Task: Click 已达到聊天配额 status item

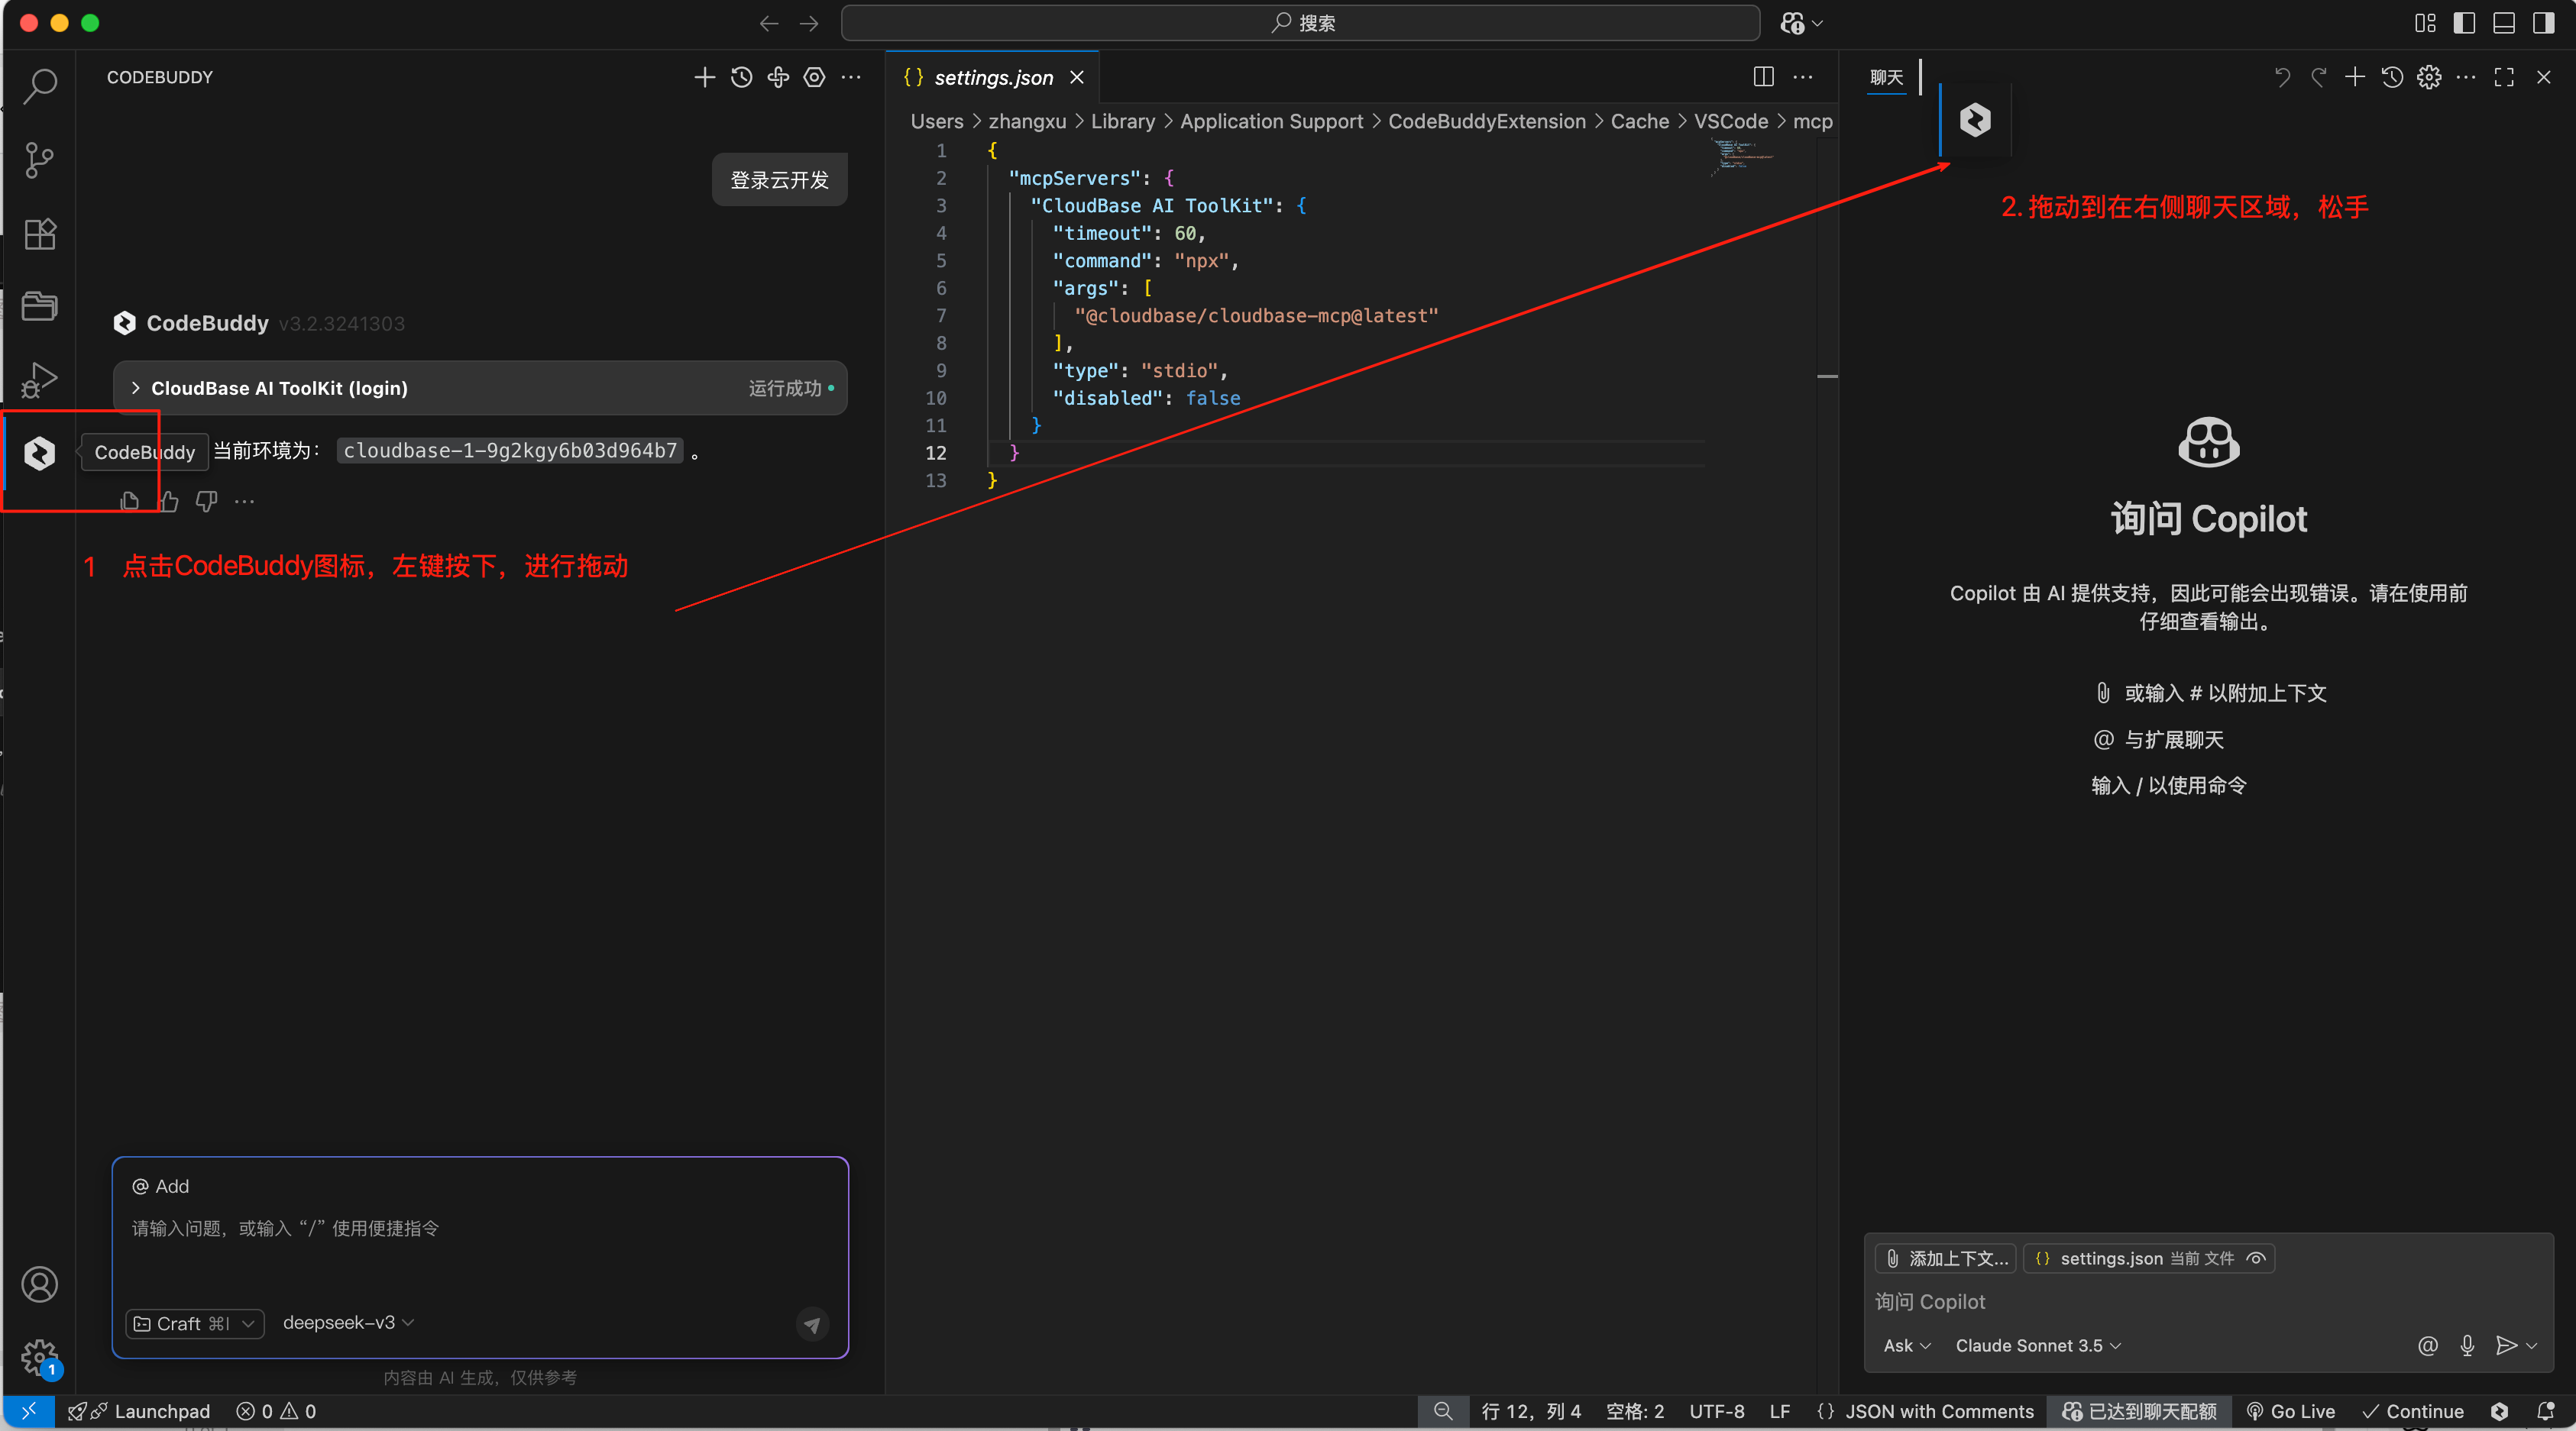Action: point(2139,1411)
